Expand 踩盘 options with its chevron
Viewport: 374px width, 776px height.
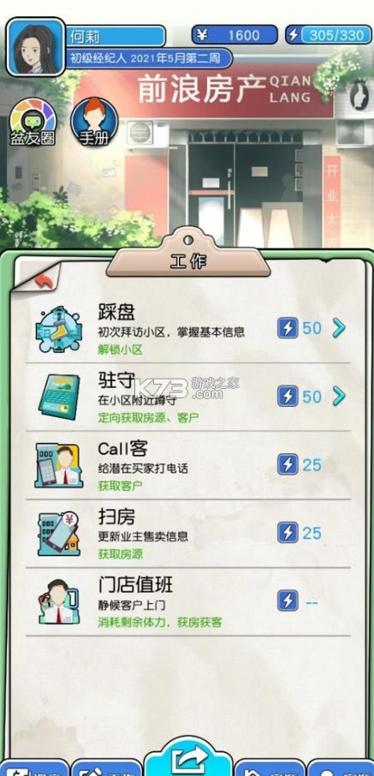tap(339, 328)
